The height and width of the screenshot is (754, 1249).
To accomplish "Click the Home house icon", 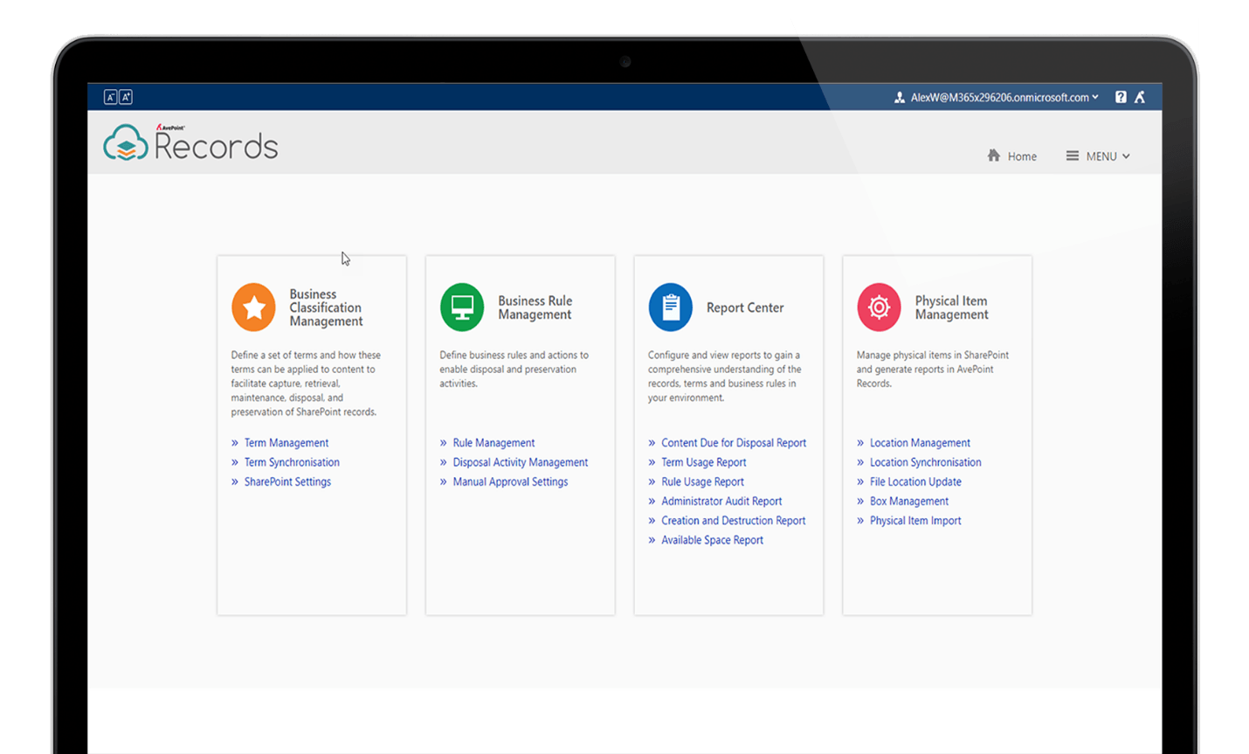I will pyautogui.click(x=994, y=156).
